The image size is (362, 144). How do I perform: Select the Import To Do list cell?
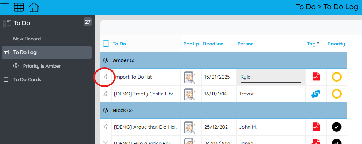pyautogui.click(x=146, y=77)
